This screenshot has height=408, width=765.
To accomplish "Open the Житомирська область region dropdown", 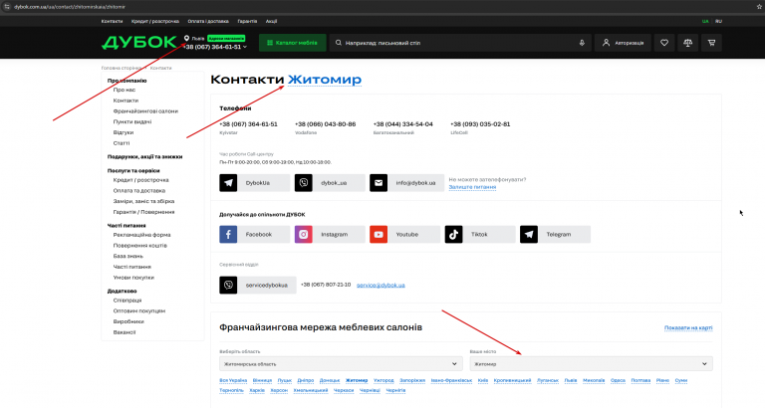I will 341,363.
